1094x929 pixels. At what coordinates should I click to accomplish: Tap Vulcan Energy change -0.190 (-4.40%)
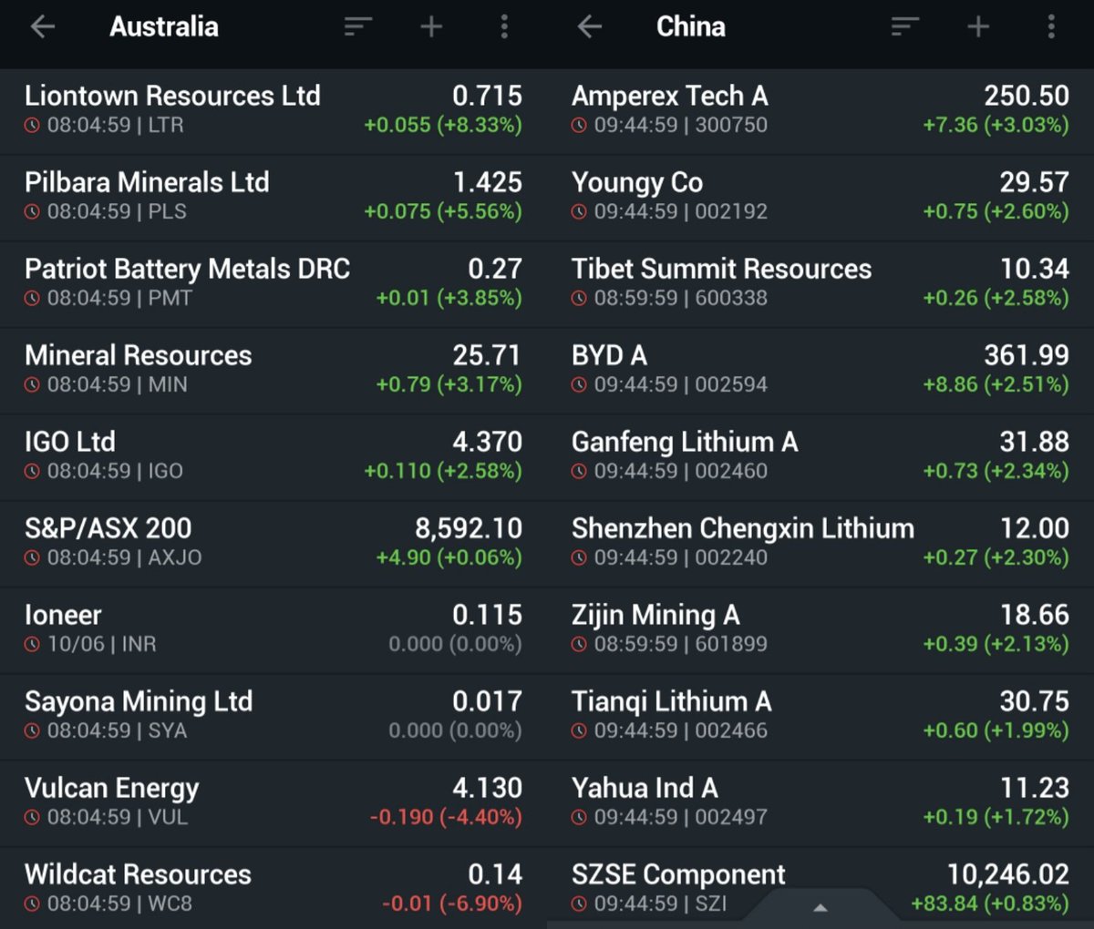(x=446, y=817)
